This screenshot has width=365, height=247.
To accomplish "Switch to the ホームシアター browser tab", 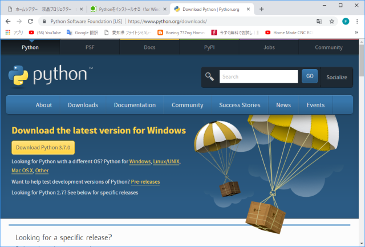I will (43, 9).
